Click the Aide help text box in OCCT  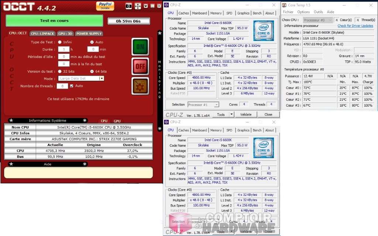79,173
